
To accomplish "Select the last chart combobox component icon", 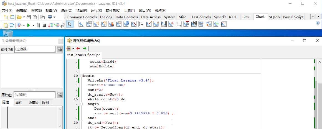I will pyautogui.click(x=224, y=24).
